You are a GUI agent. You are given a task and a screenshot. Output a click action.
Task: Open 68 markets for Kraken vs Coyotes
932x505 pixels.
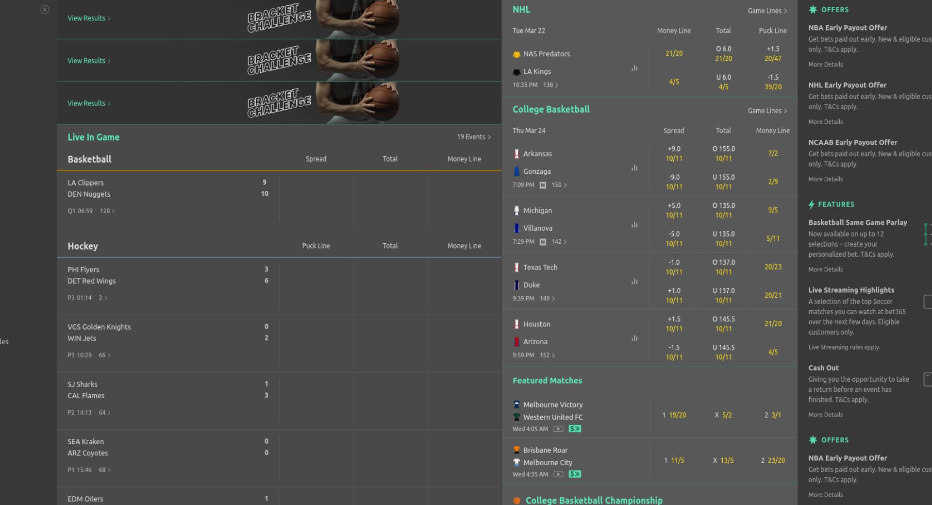pos(105,470)
